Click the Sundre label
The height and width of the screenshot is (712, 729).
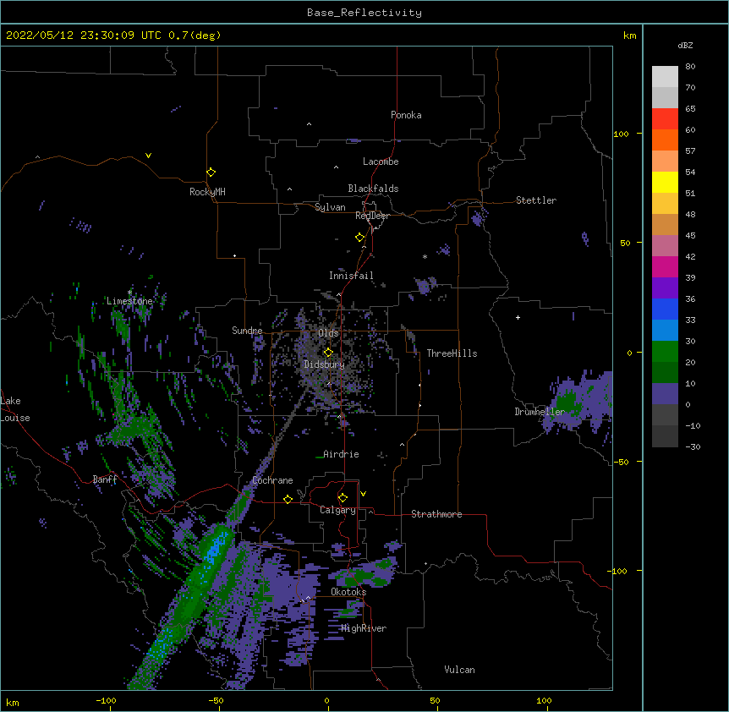[247, 331]
